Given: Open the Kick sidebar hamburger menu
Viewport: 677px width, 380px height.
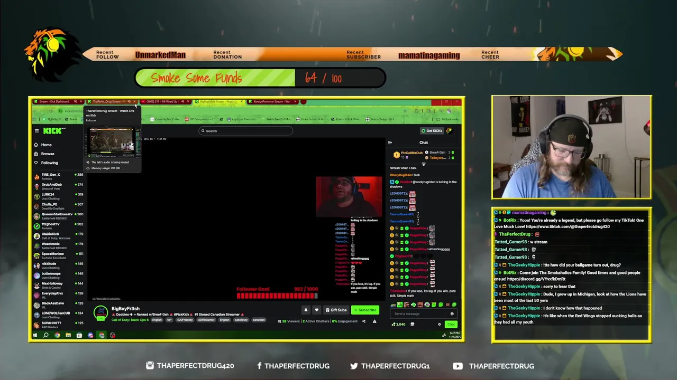Looking at the screenshot, I should (x=36, y=131).
